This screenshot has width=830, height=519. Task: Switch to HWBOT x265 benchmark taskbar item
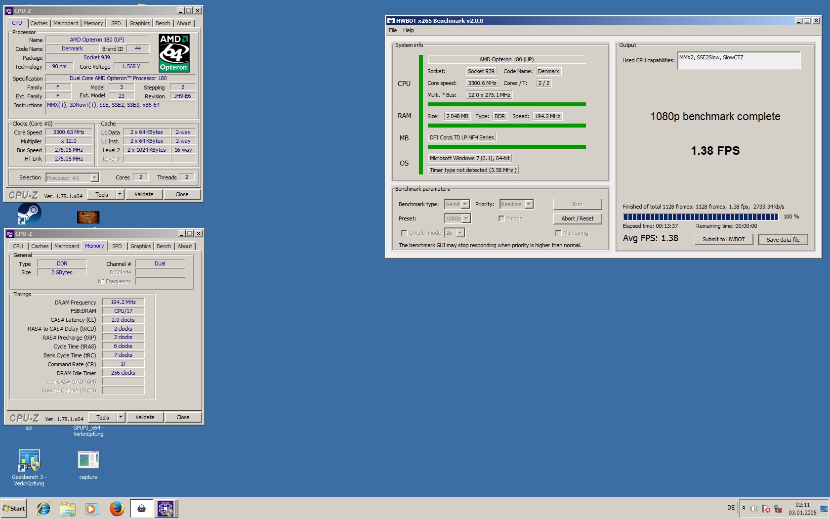141,508
